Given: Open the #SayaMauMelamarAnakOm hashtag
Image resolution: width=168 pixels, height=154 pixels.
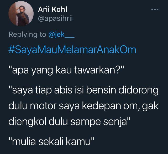Looking at the screenshot, I should click(72, 50).
